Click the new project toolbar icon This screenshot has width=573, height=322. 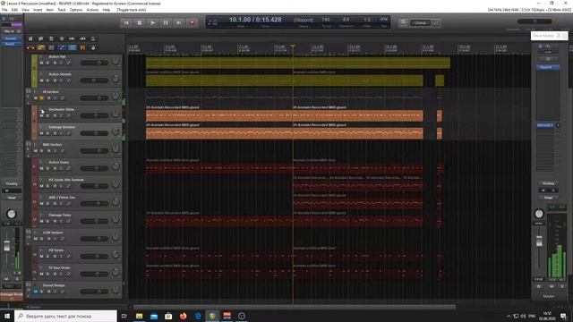(x=30, y=38)
